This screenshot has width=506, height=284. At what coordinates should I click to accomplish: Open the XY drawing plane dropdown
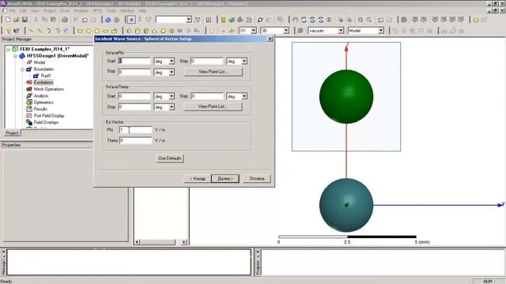pos(254,31)
